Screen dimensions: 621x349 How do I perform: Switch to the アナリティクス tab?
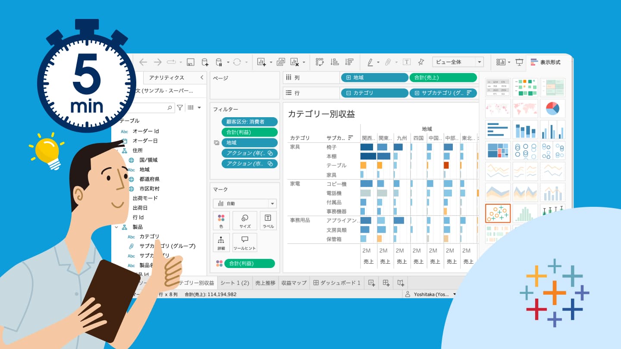[166, 78]
